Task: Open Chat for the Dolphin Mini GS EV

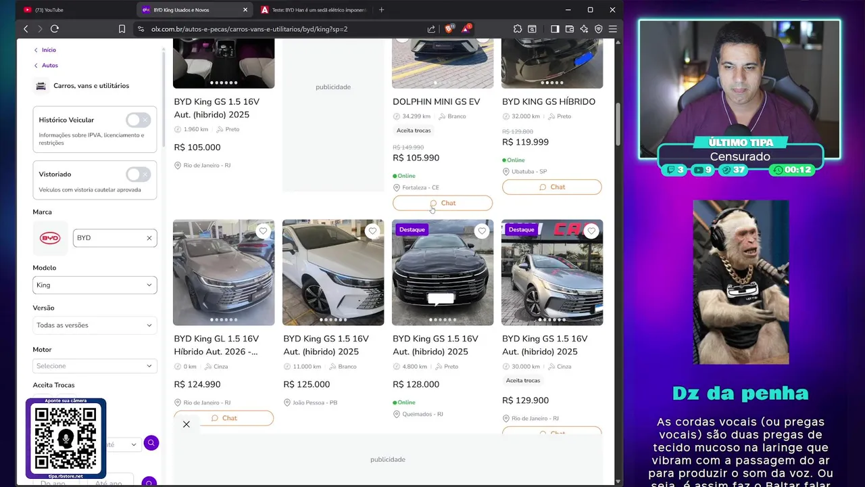Action: click(x=443, y=203)
